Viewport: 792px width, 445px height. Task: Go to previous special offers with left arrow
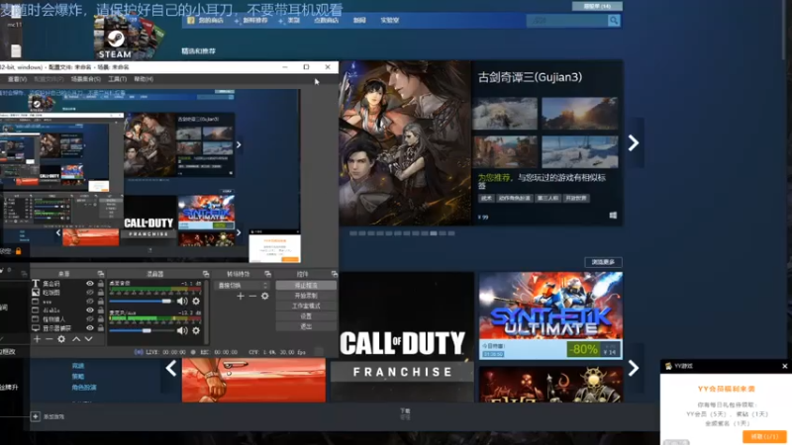pyautogui.click(x=171, y=368)
